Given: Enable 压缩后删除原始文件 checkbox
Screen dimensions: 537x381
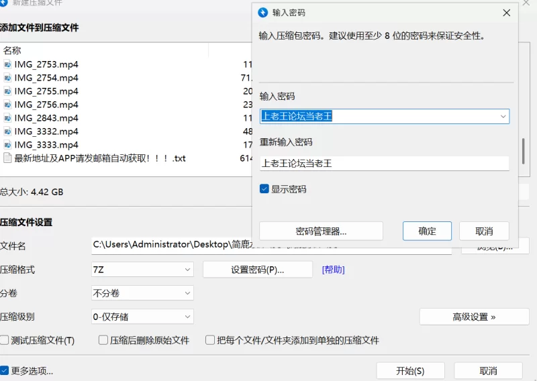Looking at the screenshot, I should click(103, 340).
